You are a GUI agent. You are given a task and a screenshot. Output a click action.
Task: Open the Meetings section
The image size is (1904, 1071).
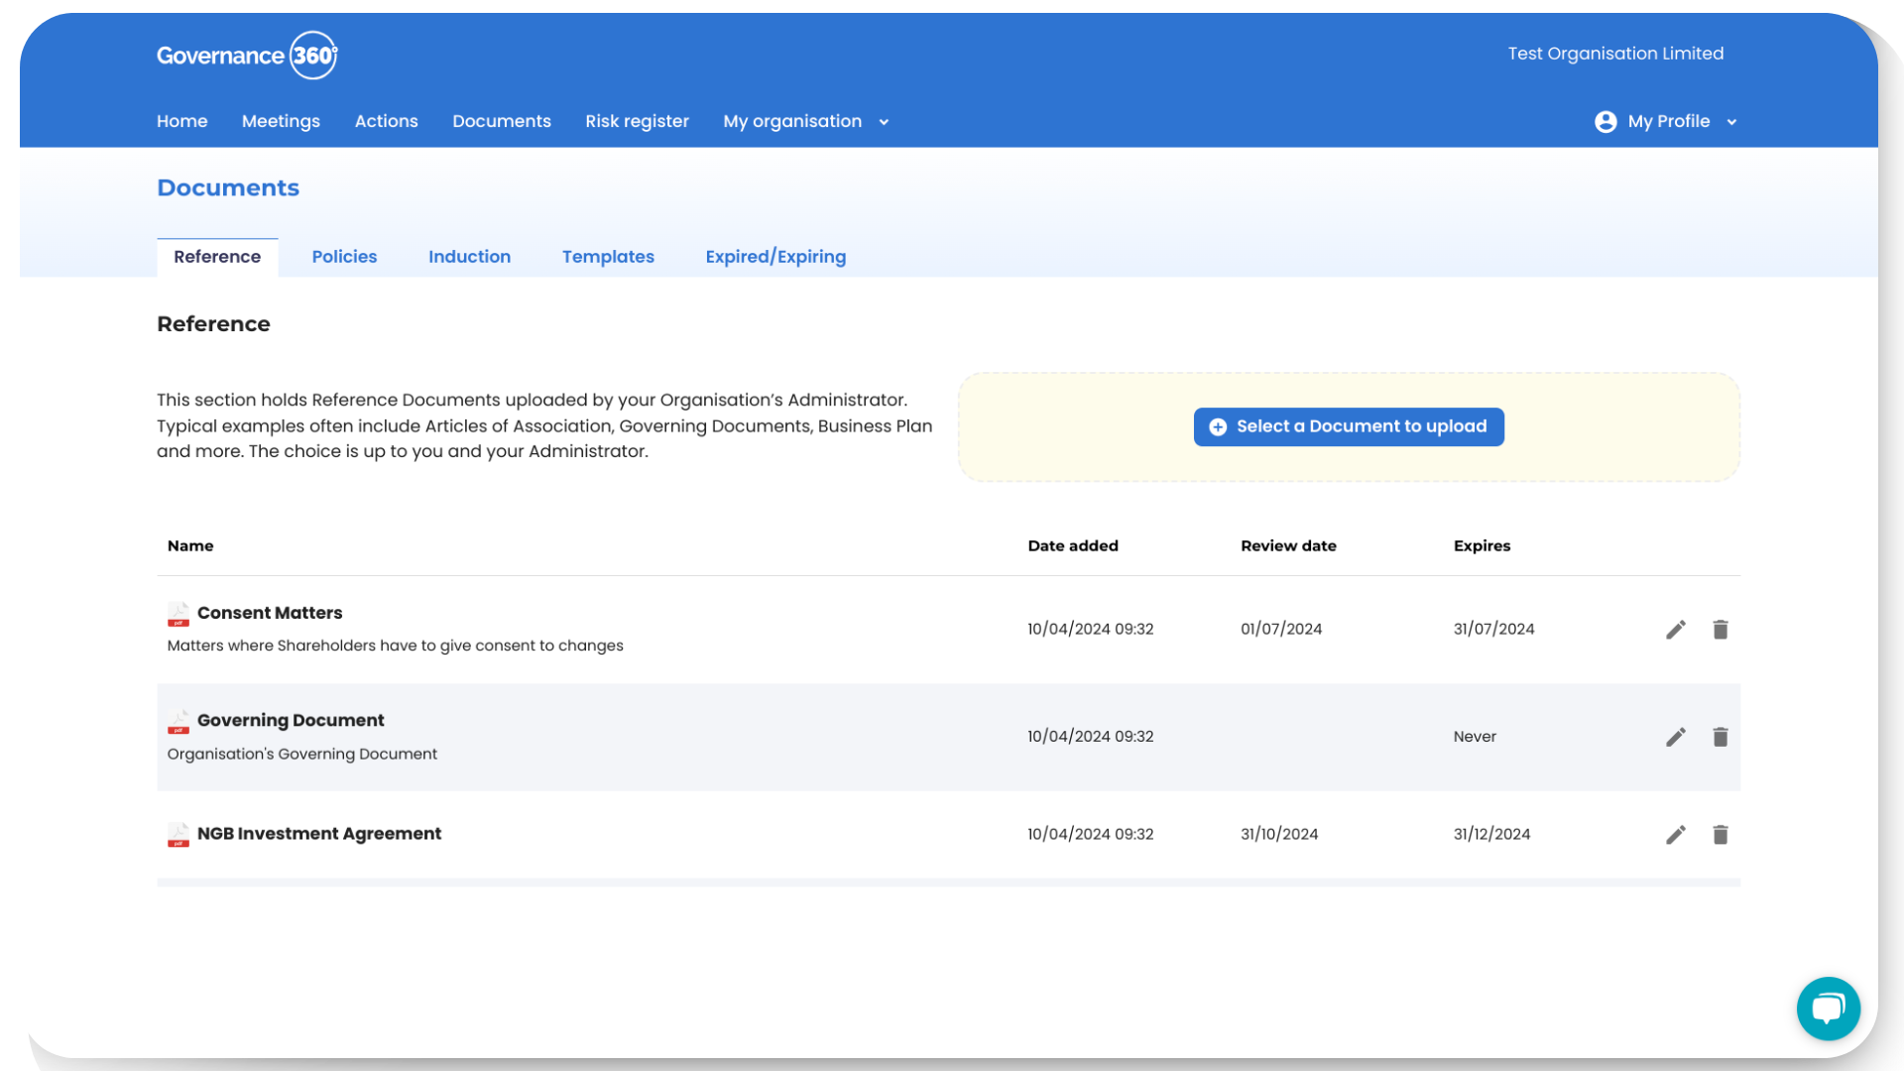[x=281, y=121]
